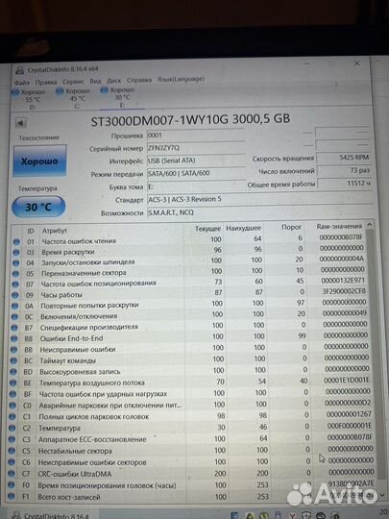389x519 pixels.
Task: Click the Наихудшее column header
Action: [243, 228]
